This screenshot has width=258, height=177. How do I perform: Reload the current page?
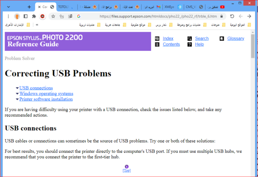point(232,16)
